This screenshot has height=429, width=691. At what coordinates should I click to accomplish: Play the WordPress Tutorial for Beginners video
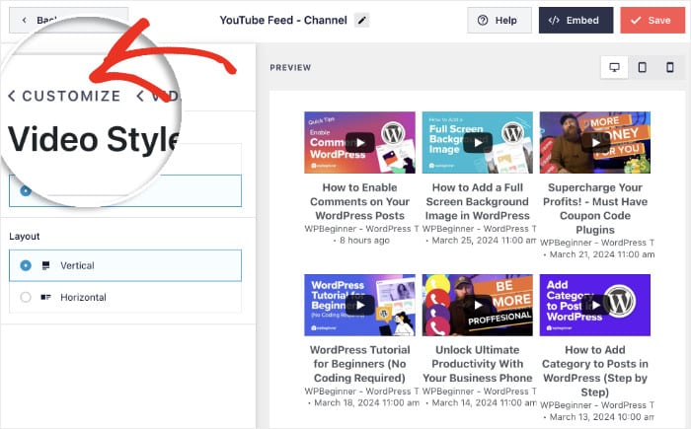pyautogui.click(x=359, y=306)
